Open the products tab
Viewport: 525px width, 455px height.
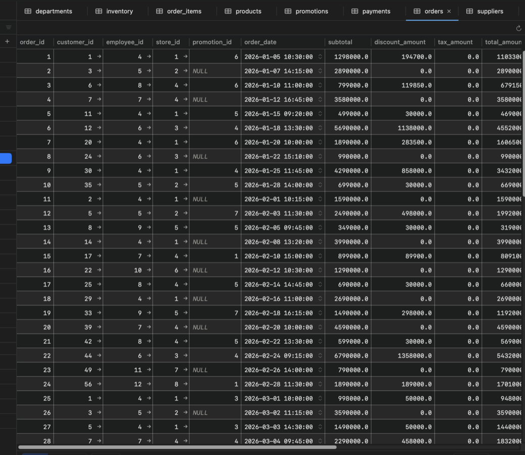click(x=243, y=11)
